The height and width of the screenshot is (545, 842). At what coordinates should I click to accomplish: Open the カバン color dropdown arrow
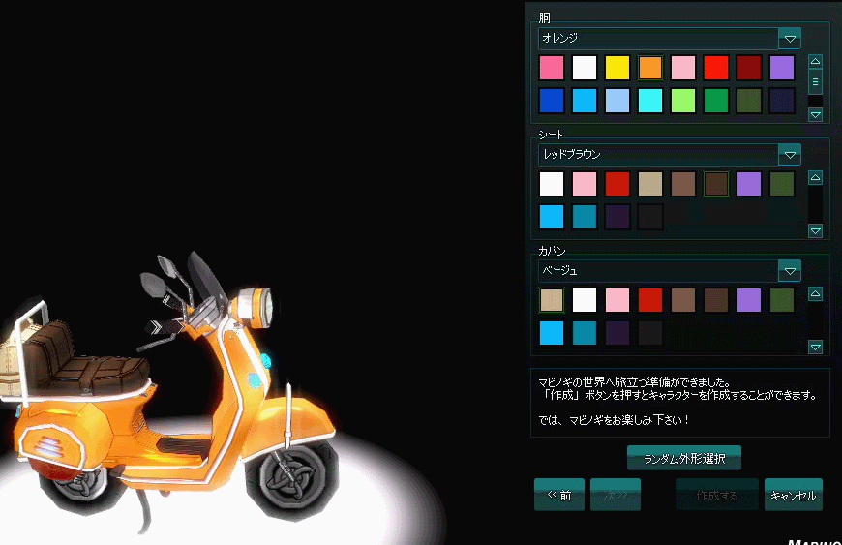pyautogui.click(x=790, y=271)
